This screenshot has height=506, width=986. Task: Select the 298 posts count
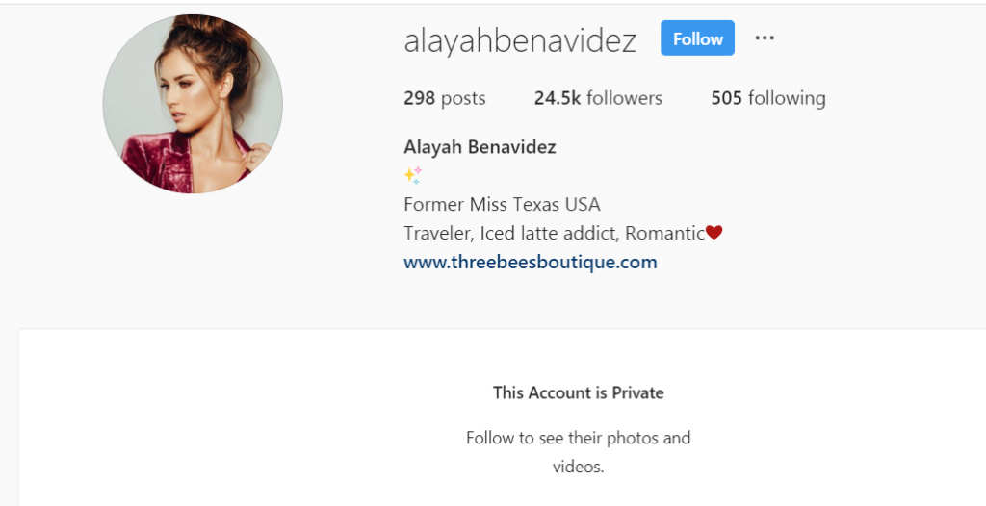pyautogui.click(x=445, y=98)
